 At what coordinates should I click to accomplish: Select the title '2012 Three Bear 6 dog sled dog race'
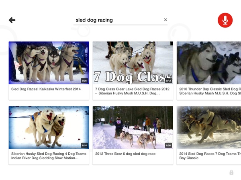point(125,154)
